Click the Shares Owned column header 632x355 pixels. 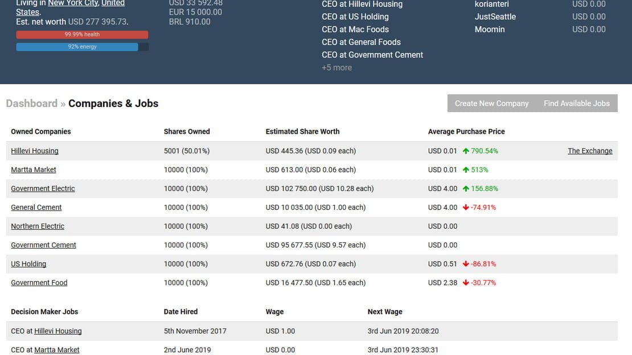click(x=187, y=131)
